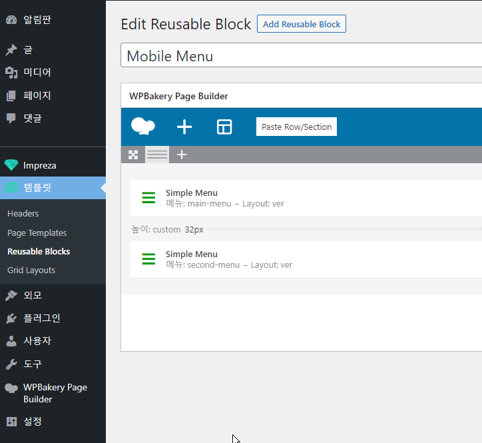The image size is (482, 443).
Task: Select the Simple Menu main-menu element
Action: [x=306, y=199]
